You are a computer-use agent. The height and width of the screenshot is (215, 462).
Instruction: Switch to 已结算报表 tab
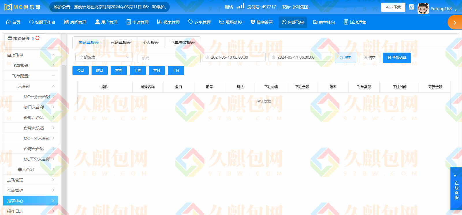click(x=121, y=42)
